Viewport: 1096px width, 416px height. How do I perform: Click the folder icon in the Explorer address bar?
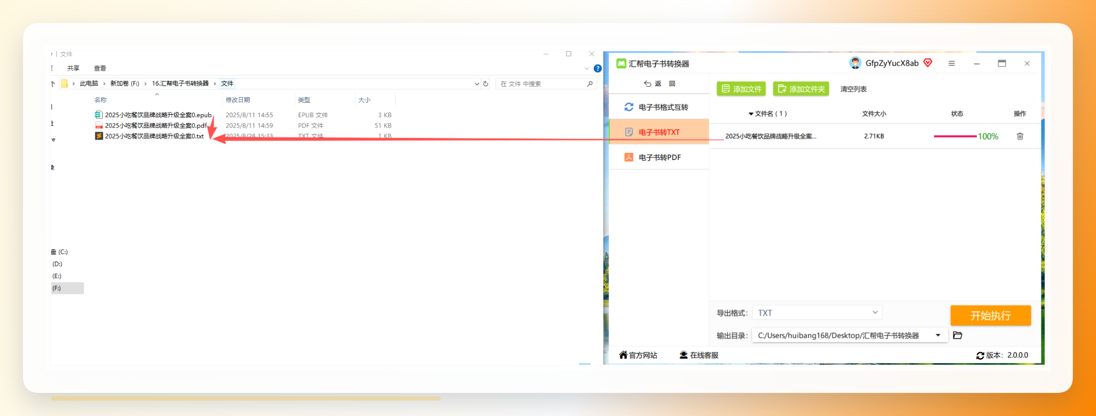(65, 84)
